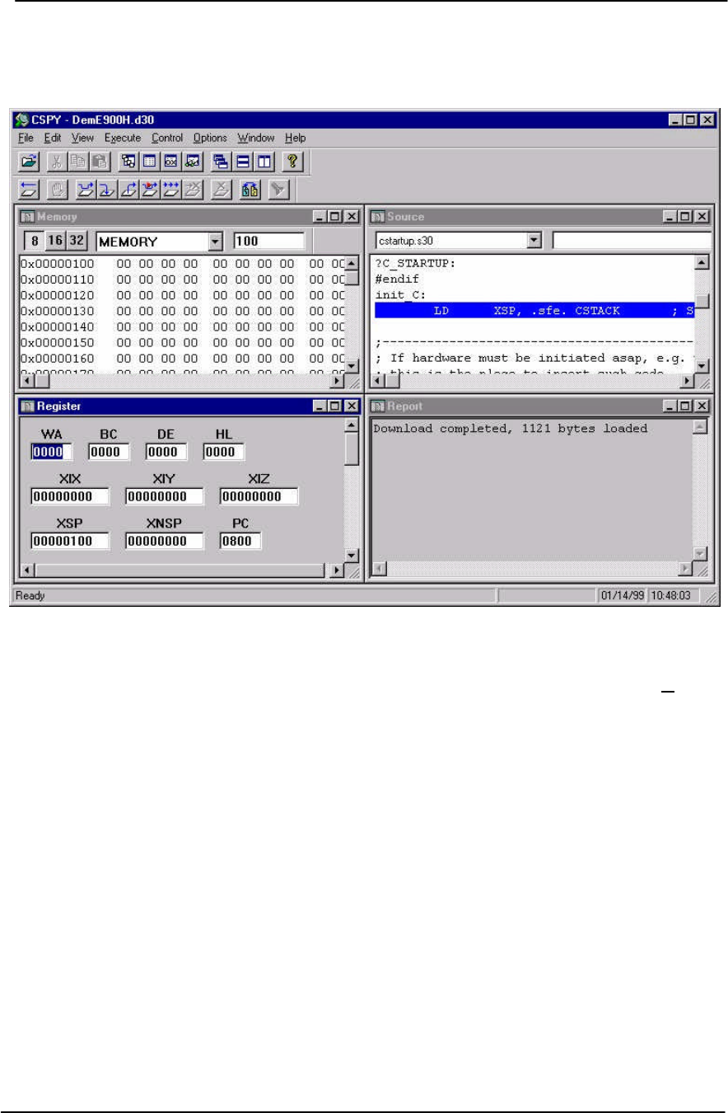728x1113 pixels.
Task: Click the yellow question mark Help icon
Action: click(291, 162)
